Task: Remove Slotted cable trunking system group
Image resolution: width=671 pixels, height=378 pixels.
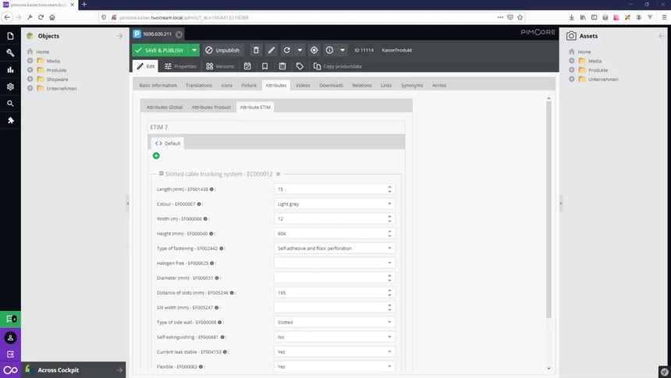Action: click(x=279, y=174)
